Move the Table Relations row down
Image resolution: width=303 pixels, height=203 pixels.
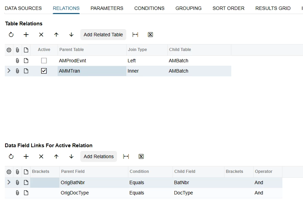[x=71, y=35]
